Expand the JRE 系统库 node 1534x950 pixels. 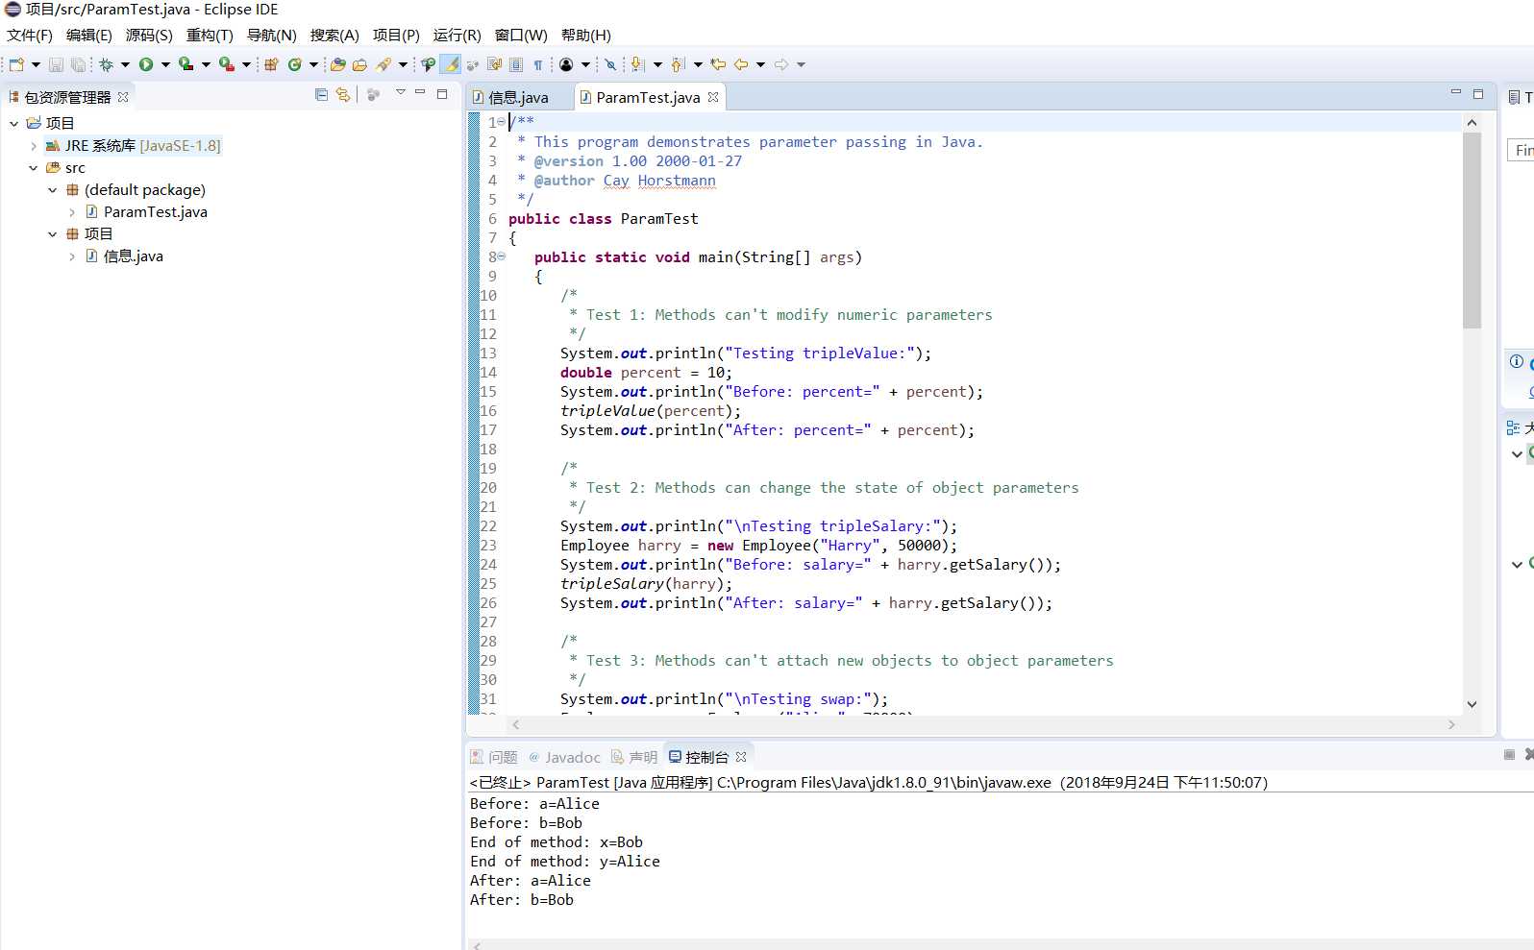click(x=34, y=146)
